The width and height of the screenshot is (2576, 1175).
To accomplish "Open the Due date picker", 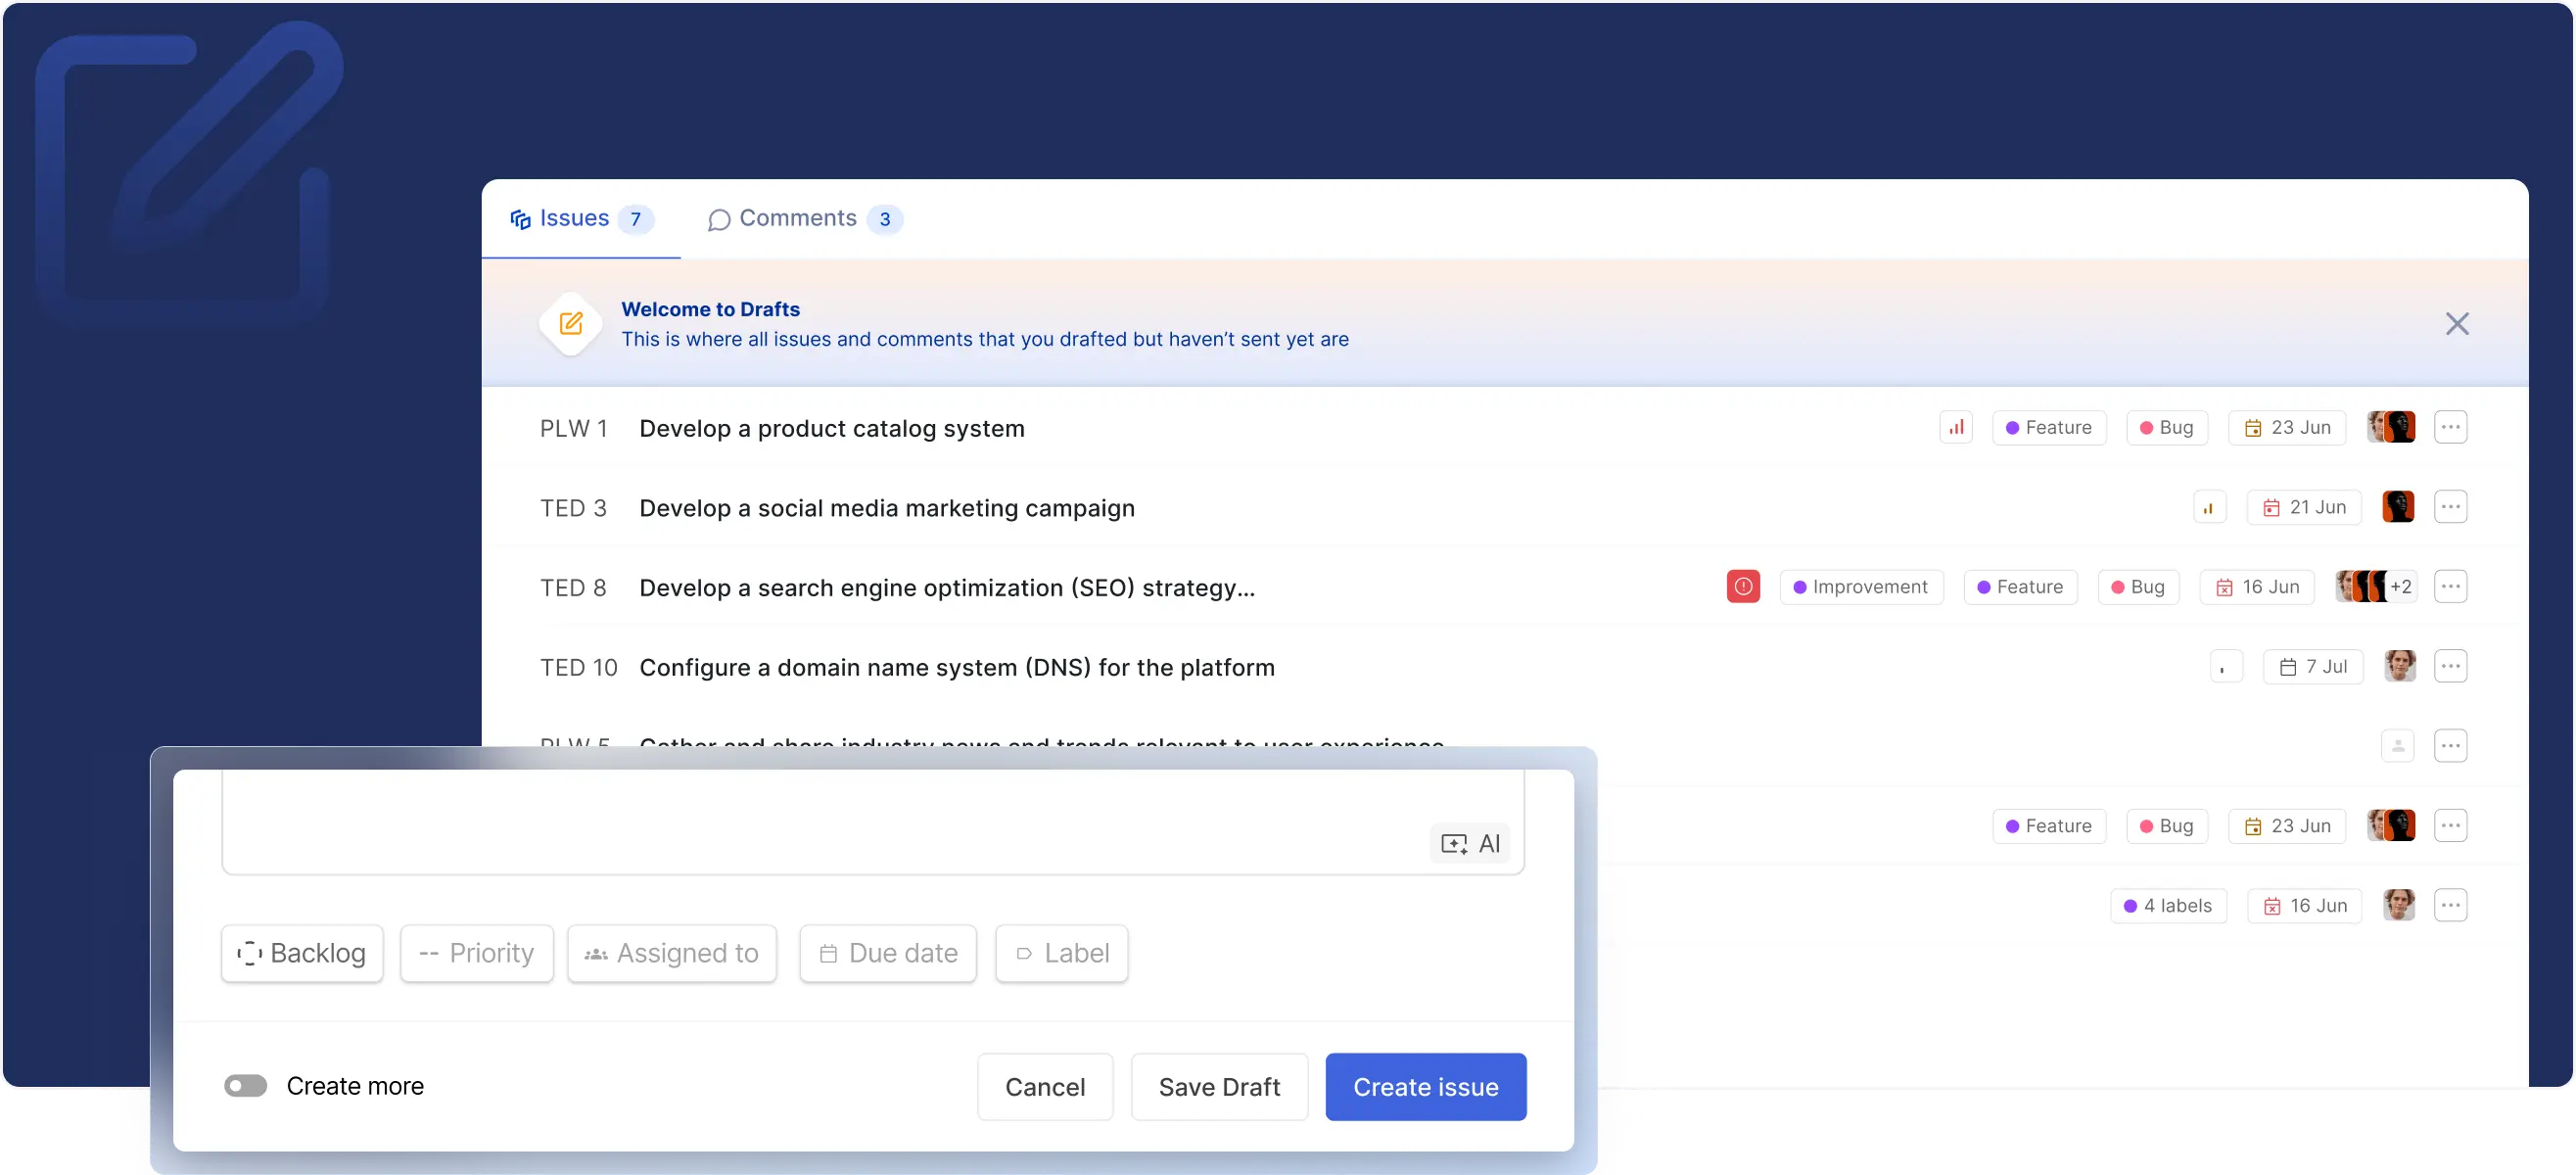I will point(888,953).
